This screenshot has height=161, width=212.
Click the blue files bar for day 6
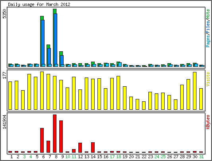pos(43,43)
